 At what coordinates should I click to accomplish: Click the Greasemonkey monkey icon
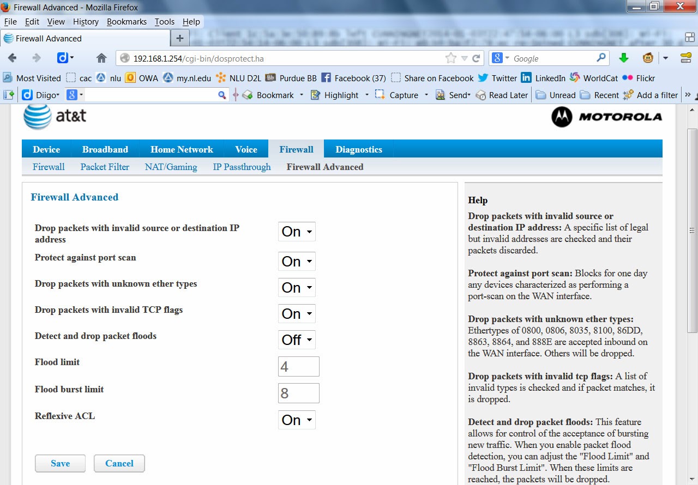648,58
